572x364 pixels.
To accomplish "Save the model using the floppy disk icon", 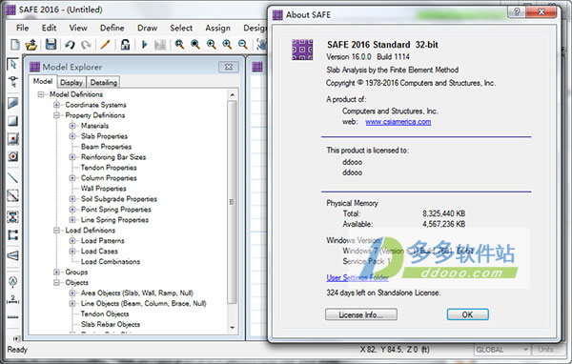I will pos(51,45).
